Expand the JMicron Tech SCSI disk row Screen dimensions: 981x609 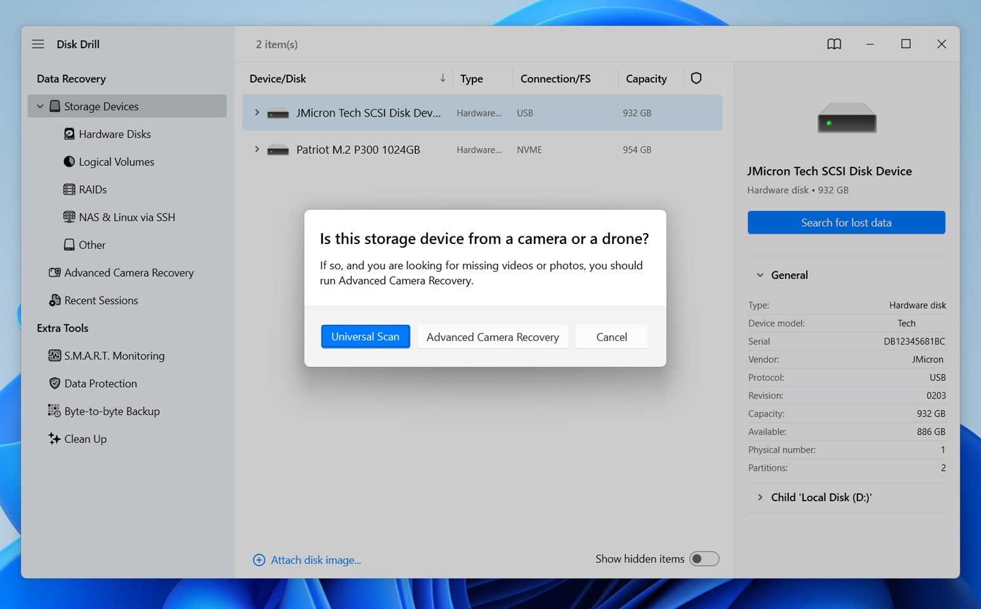pos(257,113)
